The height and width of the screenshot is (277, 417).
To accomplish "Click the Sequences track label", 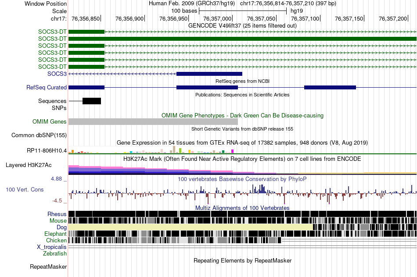I will pyautogui.click(x=52, y=101).
